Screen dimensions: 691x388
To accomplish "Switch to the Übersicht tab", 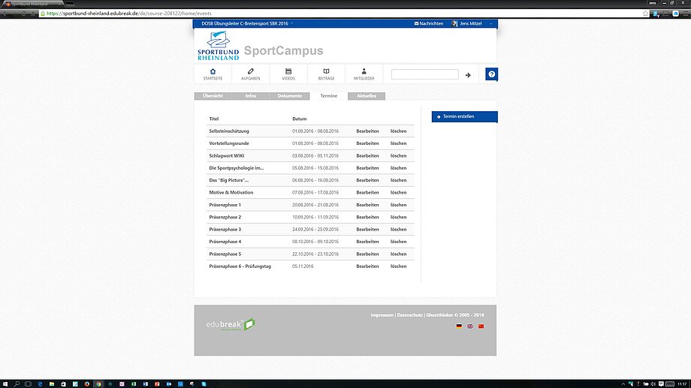I will tap(213, 96).
